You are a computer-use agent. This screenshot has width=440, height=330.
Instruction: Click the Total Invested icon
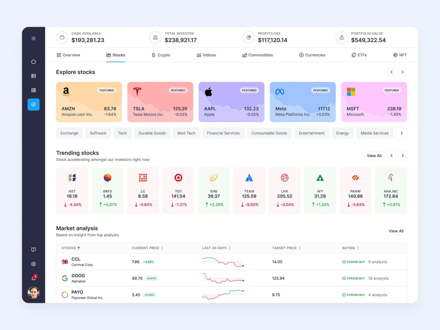pos(155,37)
